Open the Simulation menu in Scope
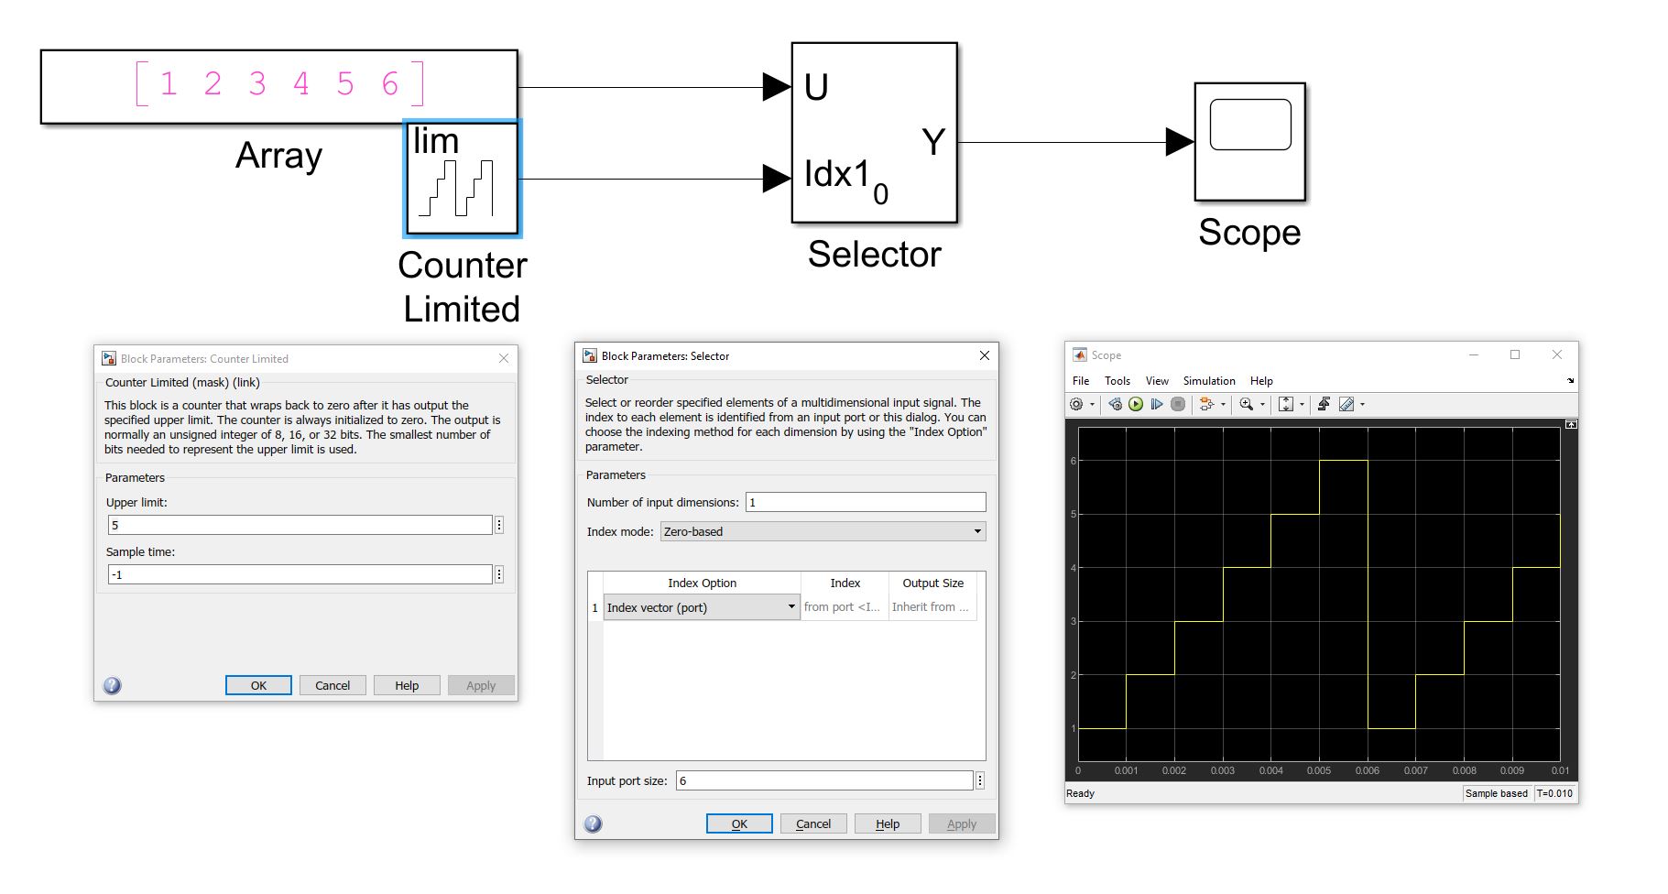This screenshot has width=1668, height=894. tap(1209, 380)
